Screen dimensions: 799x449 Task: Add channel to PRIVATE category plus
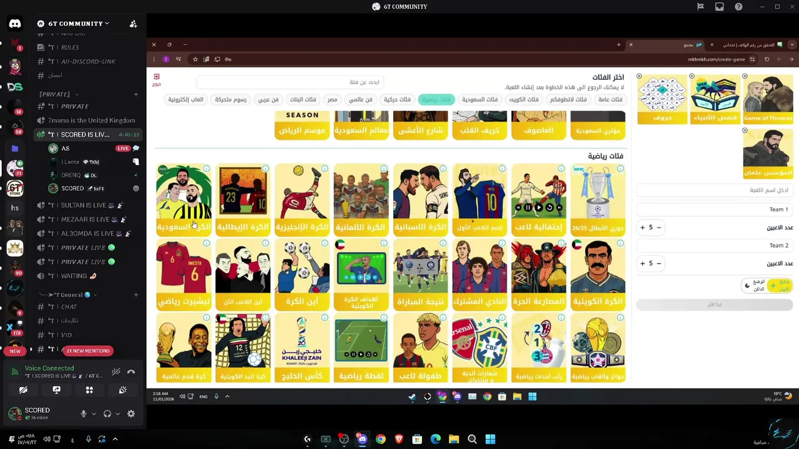point(136,94)
